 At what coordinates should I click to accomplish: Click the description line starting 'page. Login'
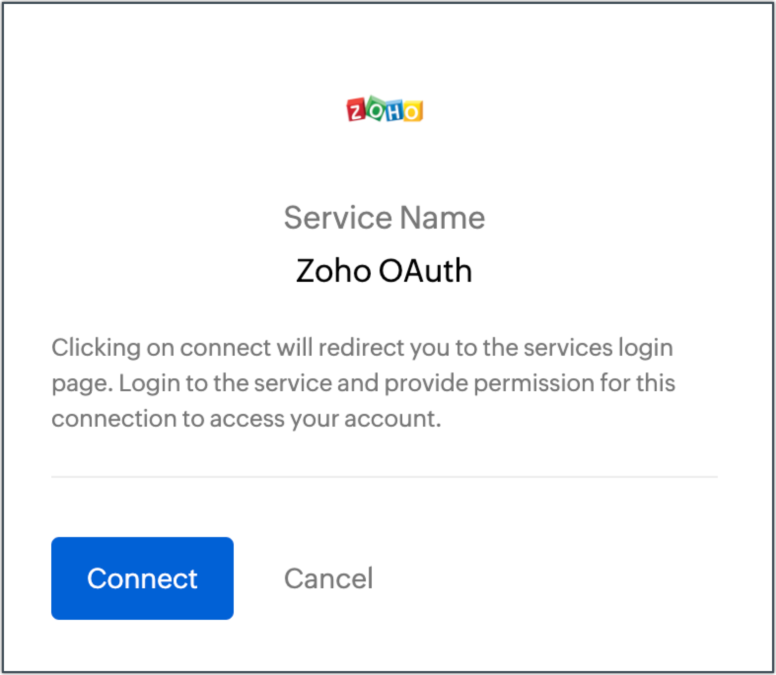tap(363, 383)
